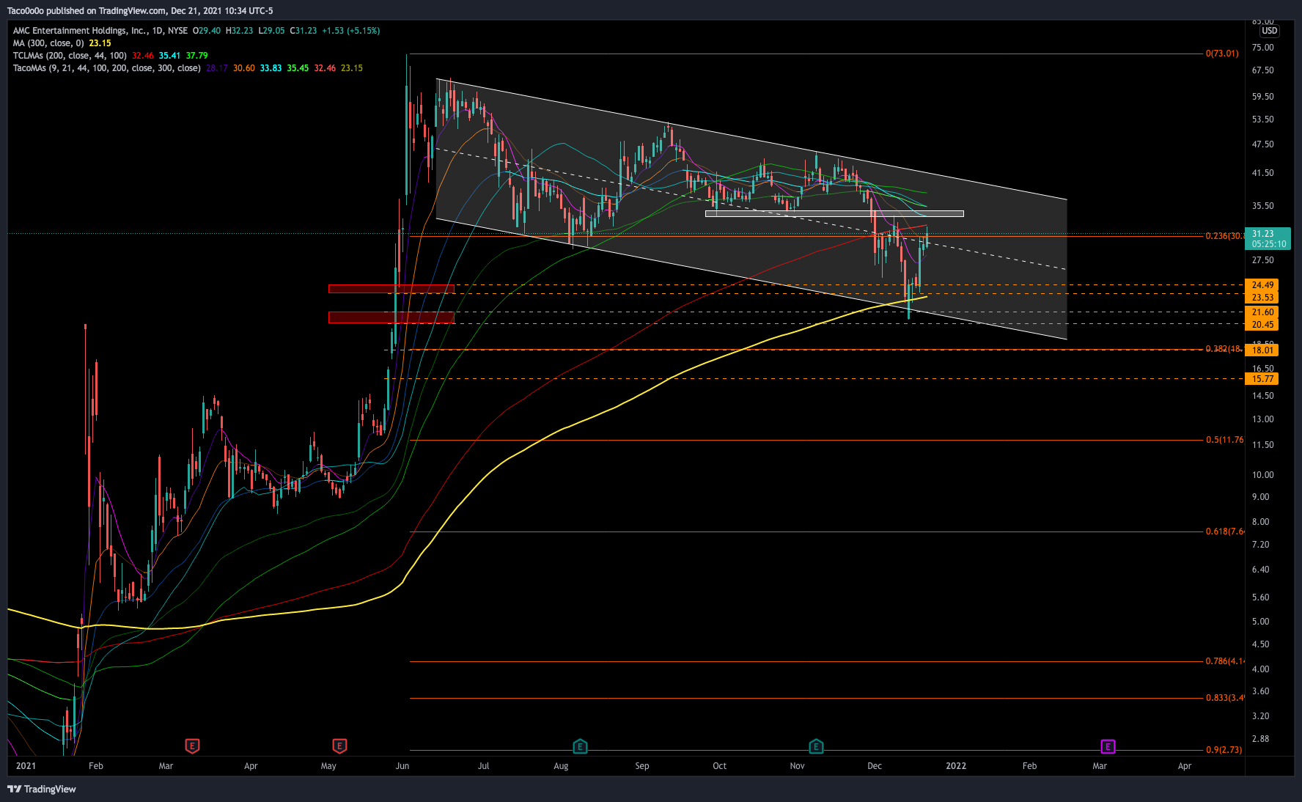Click the first red earnings marker near March
The image size is (1302, 802).
192,746
